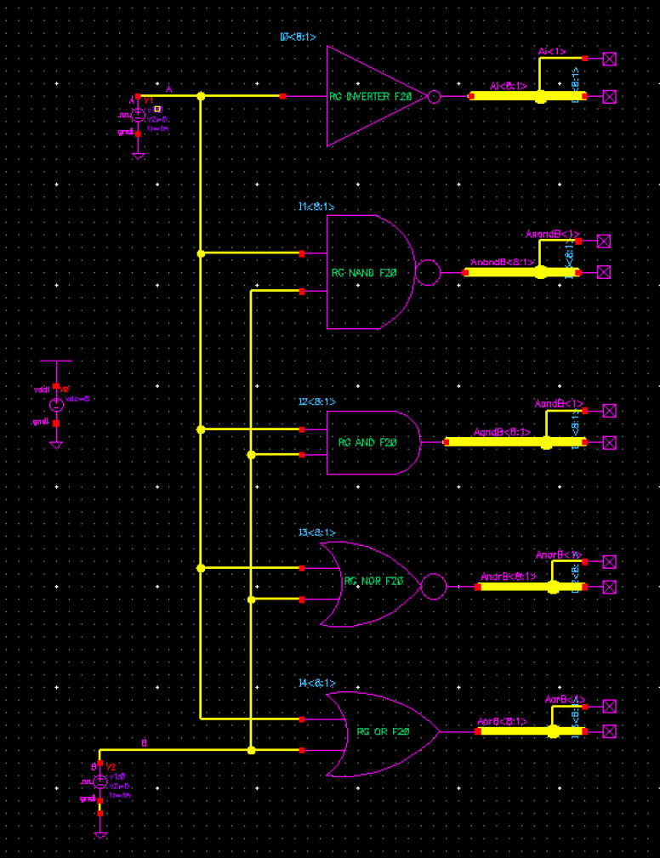Click the AorB<1> wire label
Viewport: 660px width, 858px height.
[566, 699]
